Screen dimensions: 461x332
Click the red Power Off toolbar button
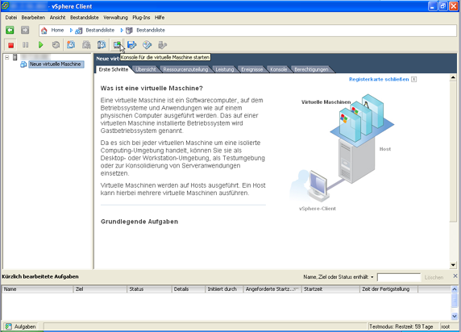pyautogui.click(x=10, y=45)
